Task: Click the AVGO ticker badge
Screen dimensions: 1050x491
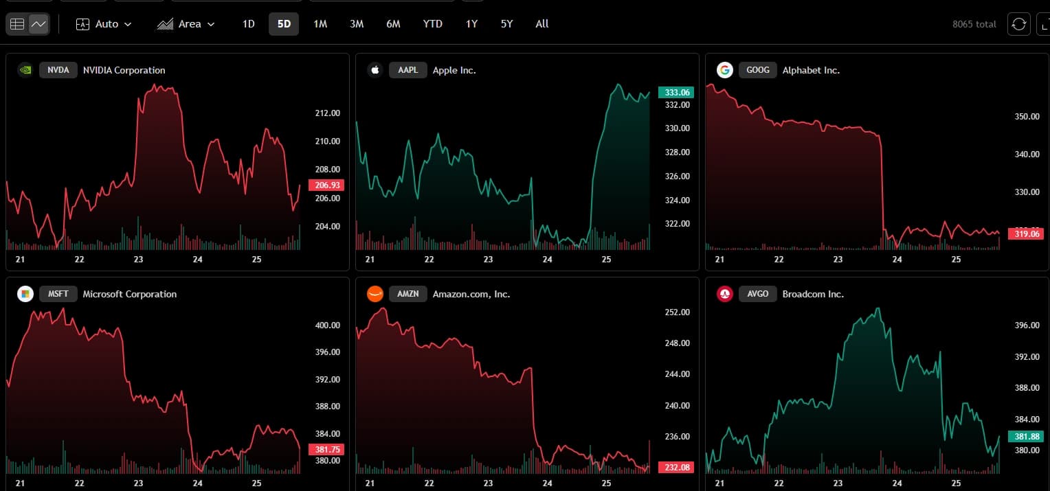Action: (x=758, y=294)
